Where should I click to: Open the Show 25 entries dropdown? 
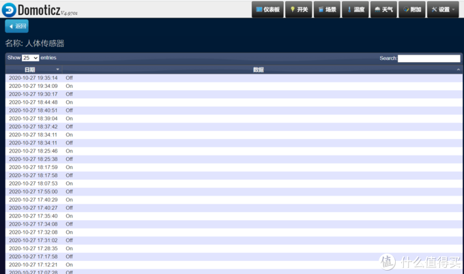(x=30, y=58)
